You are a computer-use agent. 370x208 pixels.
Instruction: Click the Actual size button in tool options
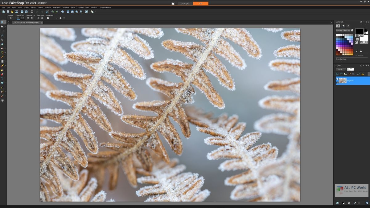pyautogui.click(x=48, y=18)
